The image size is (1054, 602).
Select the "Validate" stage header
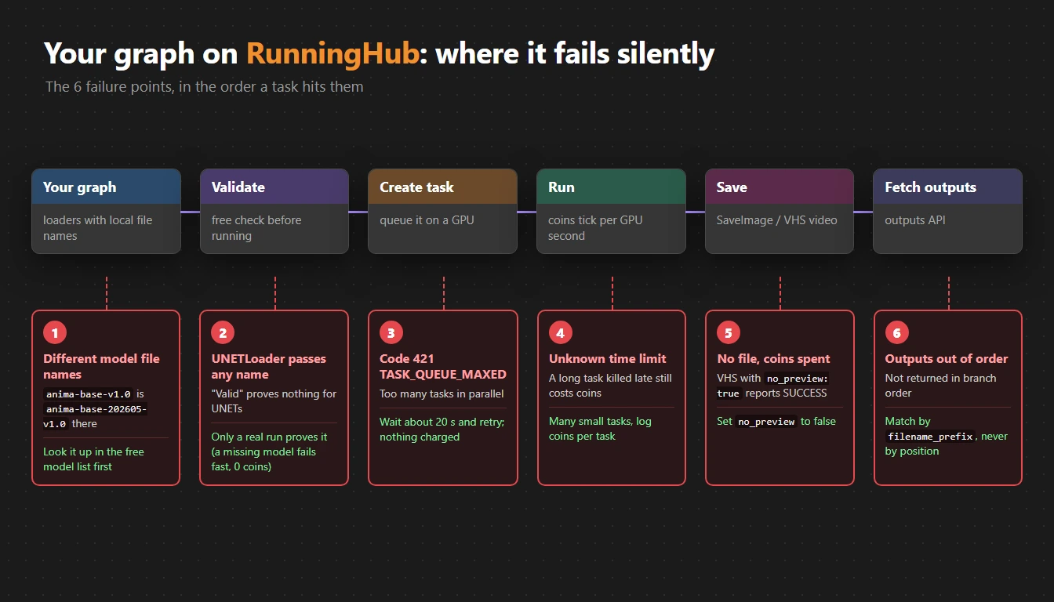click(274, 187)
